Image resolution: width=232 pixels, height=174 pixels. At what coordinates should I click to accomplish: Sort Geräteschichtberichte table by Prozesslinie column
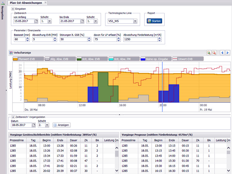(x=17, y=140)
